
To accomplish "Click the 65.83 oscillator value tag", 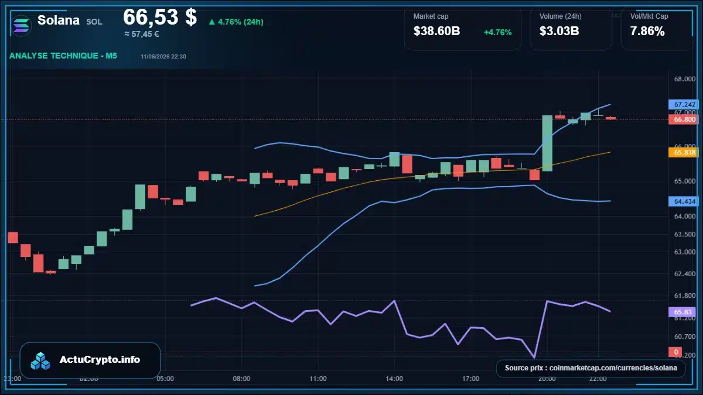I will tap(682, 312).
